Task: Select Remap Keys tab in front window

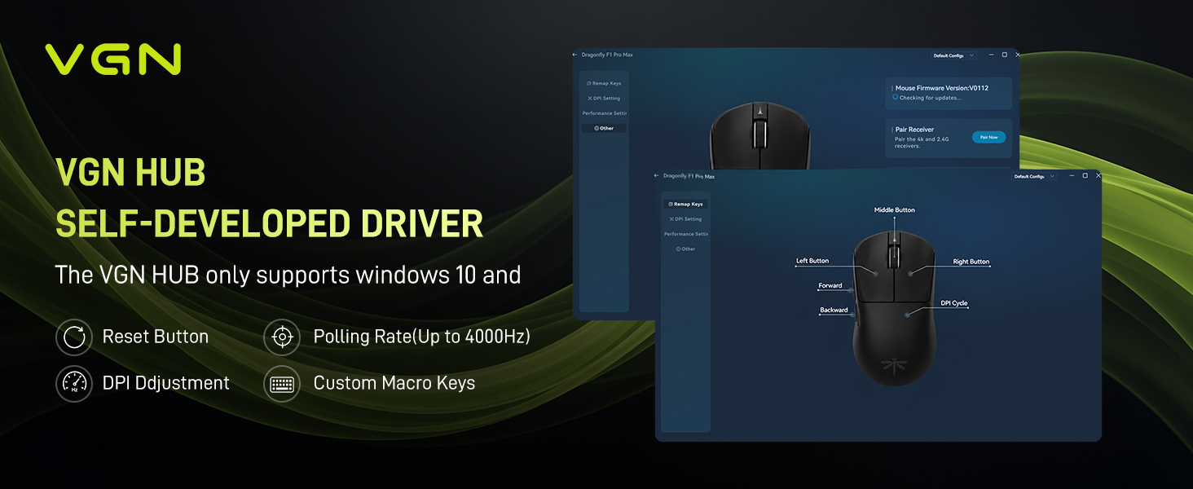Action: [x=685, y=205]
